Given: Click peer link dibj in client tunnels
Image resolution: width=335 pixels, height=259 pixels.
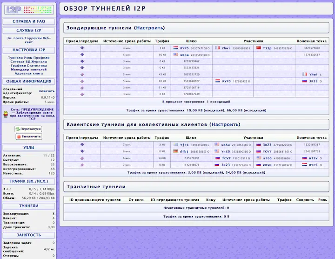Looking at the screenshot, I should pos(184,151).
